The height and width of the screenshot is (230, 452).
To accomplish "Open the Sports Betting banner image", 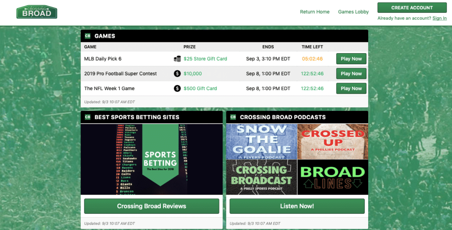I will pyautogui.click(x=151, y=159).
